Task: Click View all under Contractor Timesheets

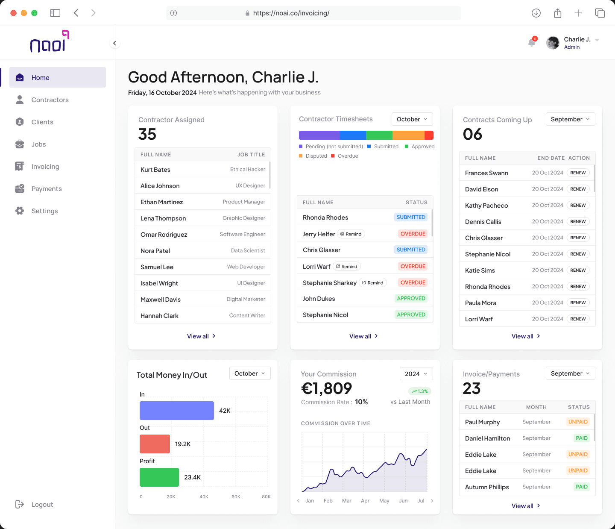Action: coord(363,336)
